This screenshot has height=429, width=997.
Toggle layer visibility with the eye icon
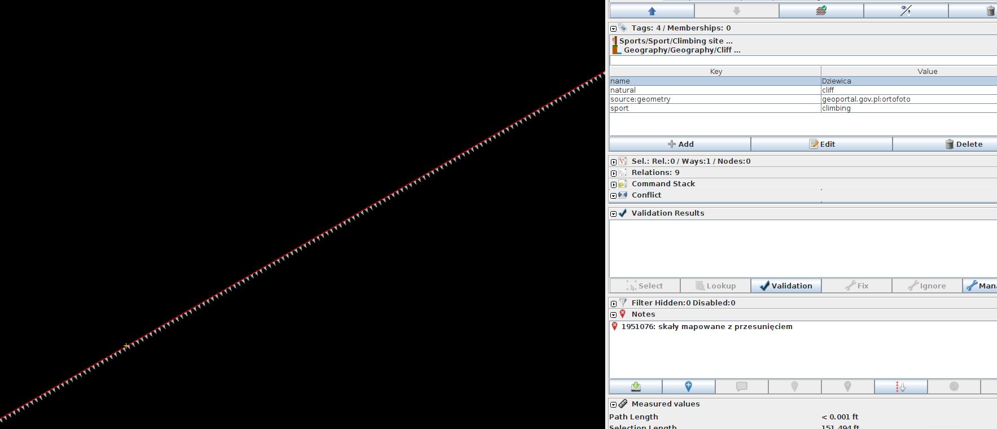click(906, 11)
